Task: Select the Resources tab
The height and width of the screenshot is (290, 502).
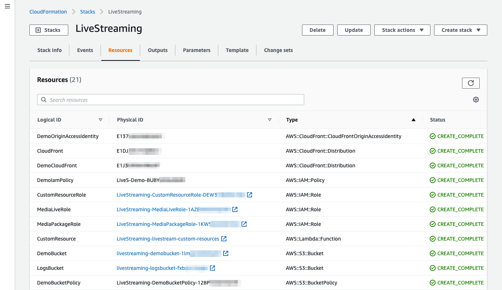Action: (x=120, y=50)
